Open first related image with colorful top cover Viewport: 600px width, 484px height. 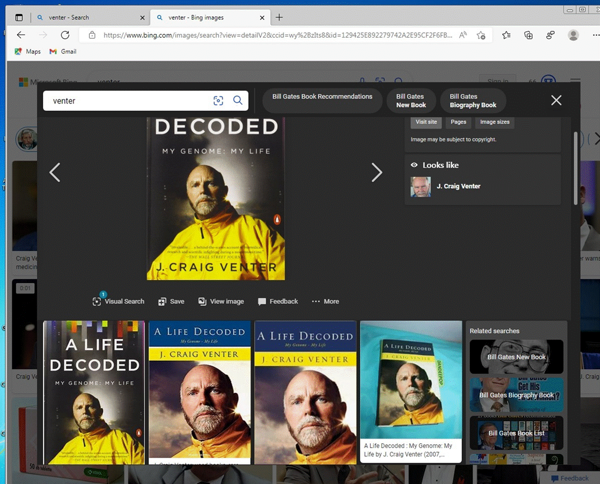(94, 392)
